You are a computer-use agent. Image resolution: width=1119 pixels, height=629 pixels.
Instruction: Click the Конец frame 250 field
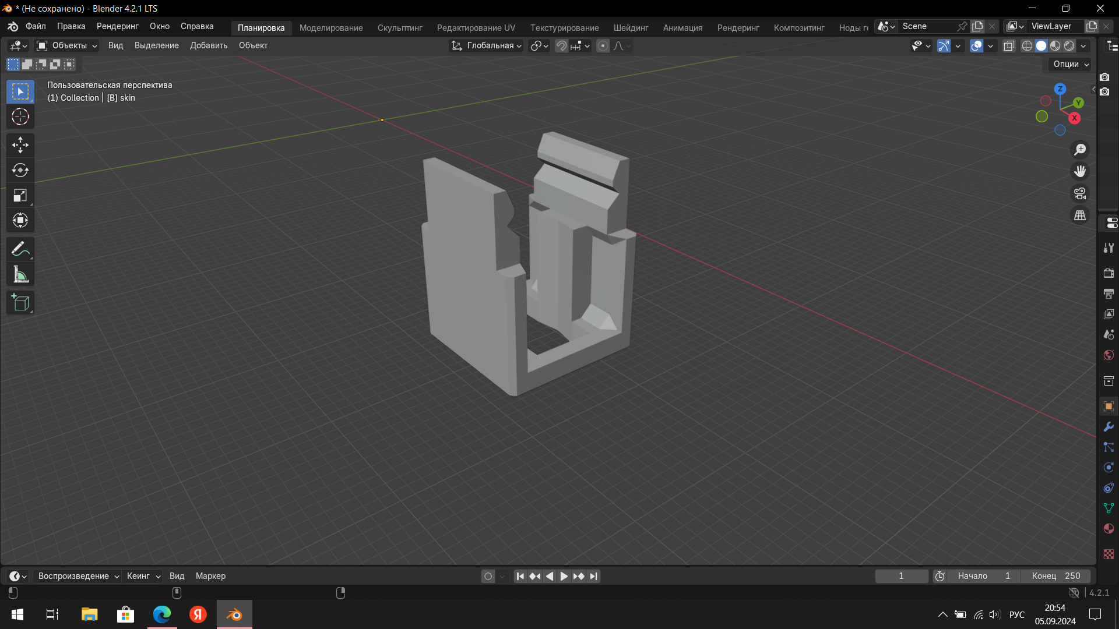click(1056, 576)
